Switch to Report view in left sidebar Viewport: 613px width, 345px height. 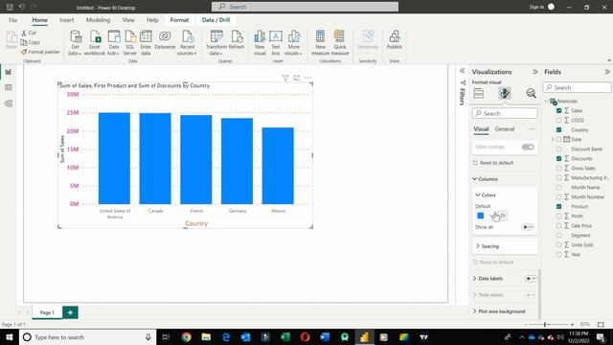9,72
